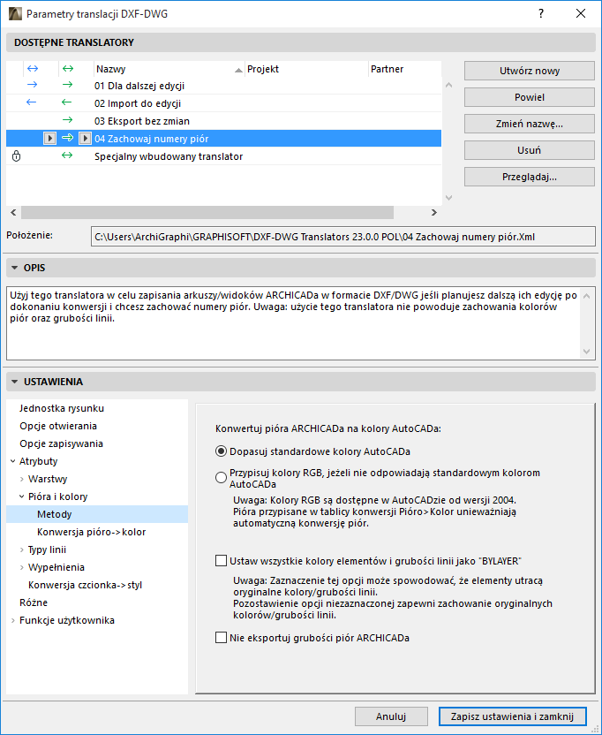Click green left arrow in 02 Import do edycji row
The width and height of the screenshot is (602, 735).
[67, 102]
